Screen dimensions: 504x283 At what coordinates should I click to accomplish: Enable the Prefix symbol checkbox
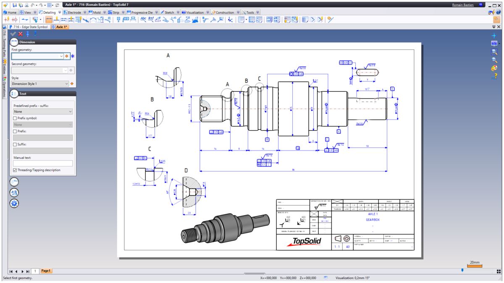[15, 118]
